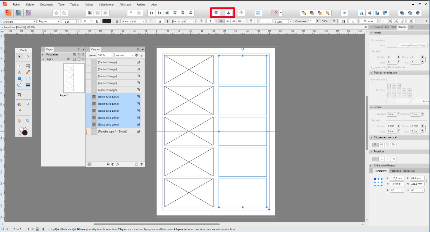
Task: Pick the Frame Text tool
Action: click(x=19, y=66)
